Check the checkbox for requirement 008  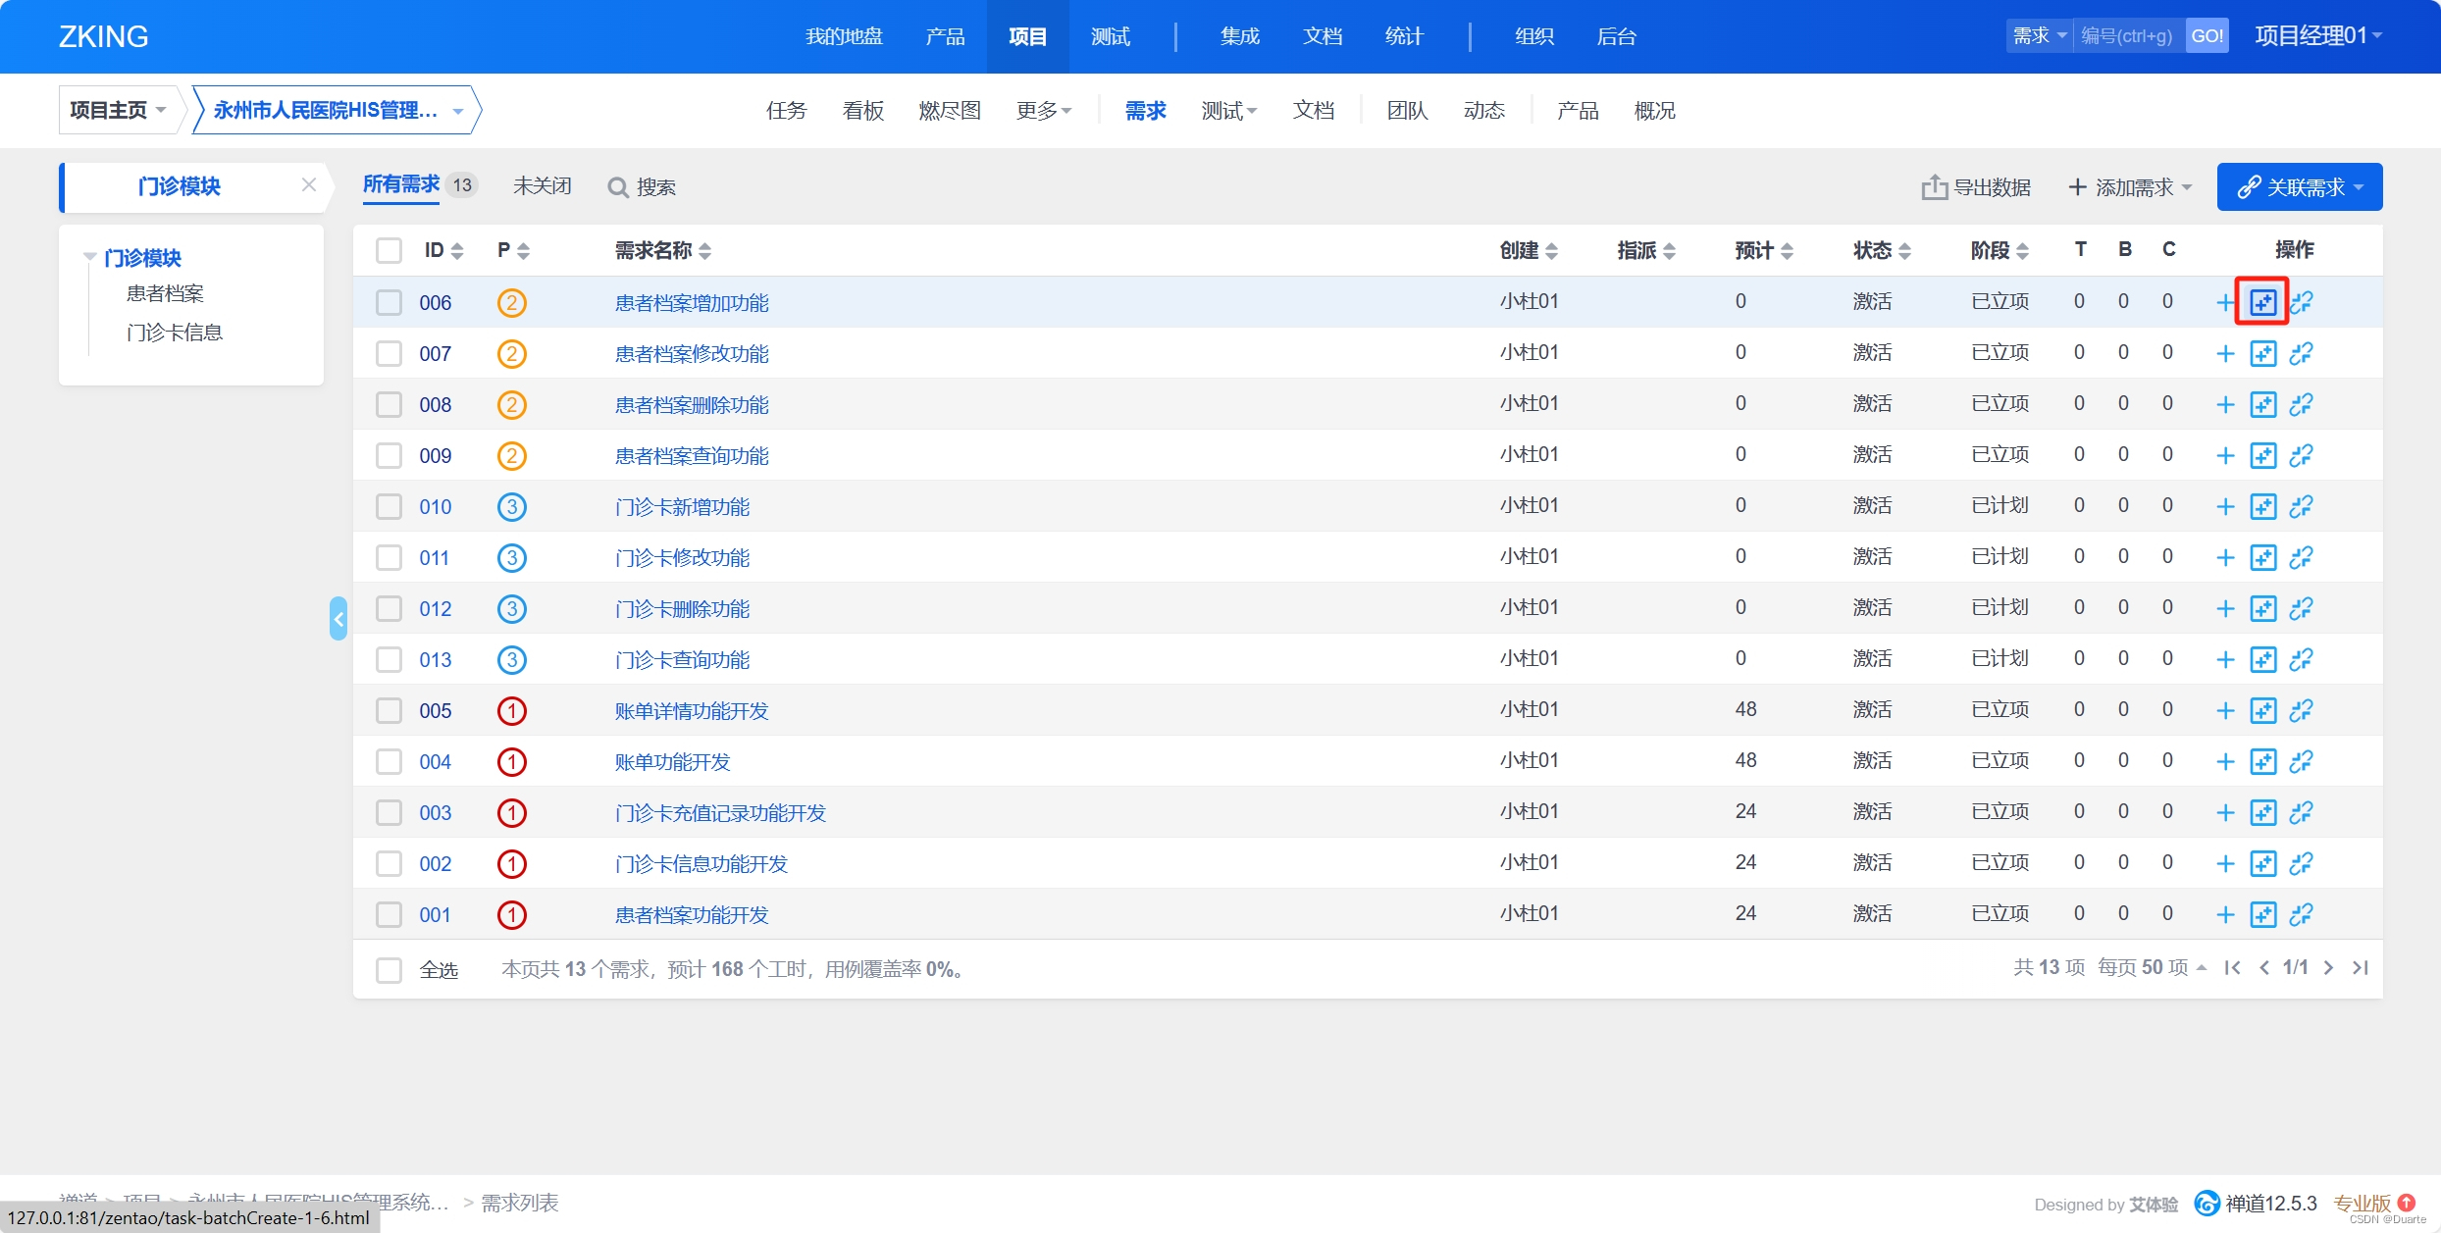(x=390, y=405)
